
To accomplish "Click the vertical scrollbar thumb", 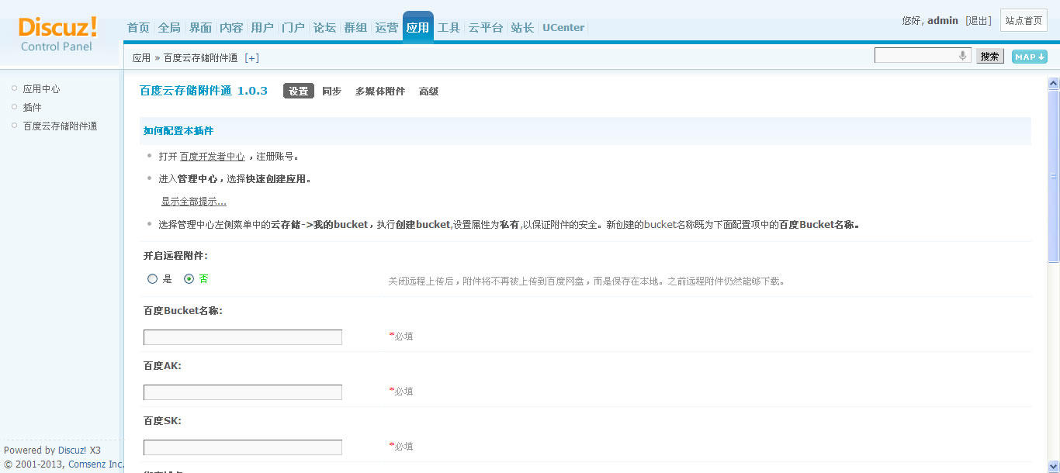I will coord(1053,176).
